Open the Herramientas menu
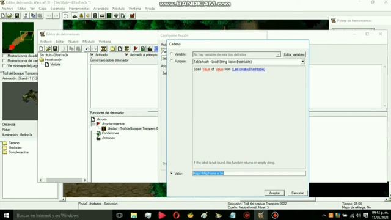 tap(79, 9)
